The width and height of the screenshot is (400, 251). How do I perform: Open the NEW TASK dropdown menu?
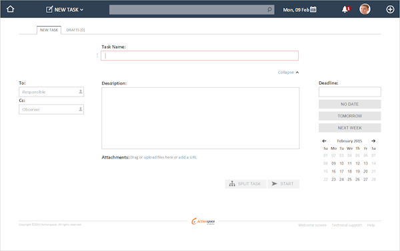65,10
